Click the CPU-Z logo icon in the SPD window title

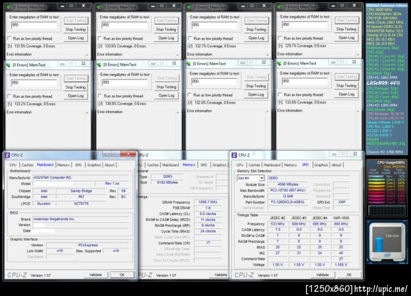tap(234, 156)
